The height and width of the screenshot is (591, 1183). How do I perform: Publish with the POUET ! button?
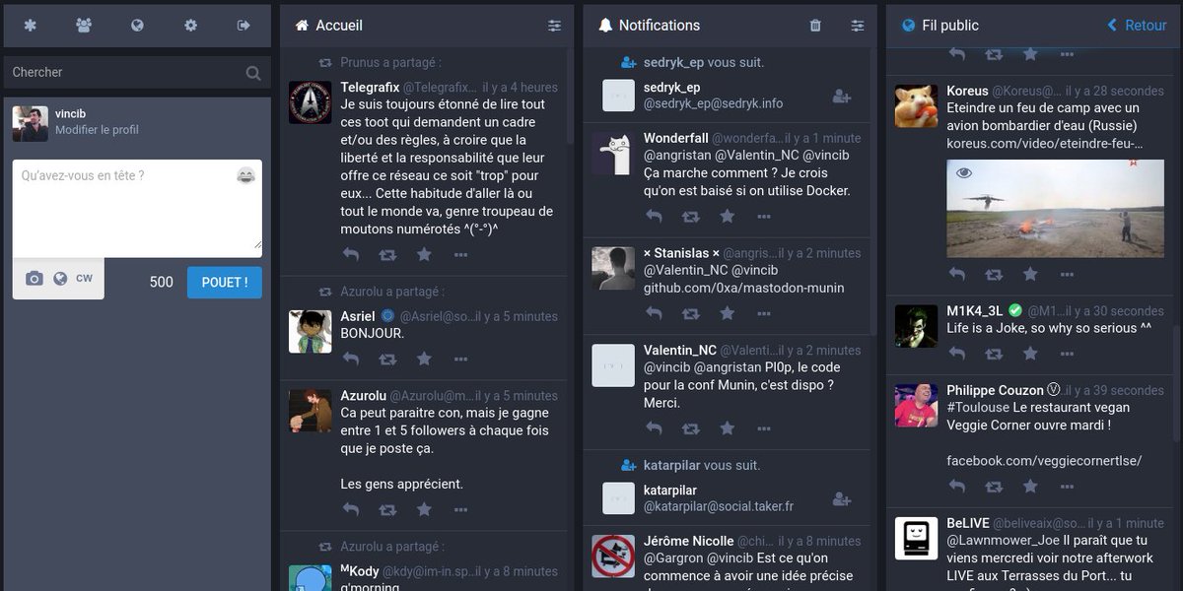(x=225, y=283)
